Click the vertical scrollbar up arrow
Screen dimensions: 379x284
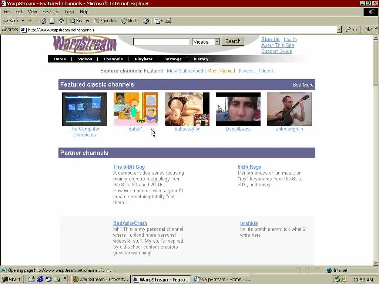[x=376, y=37]
